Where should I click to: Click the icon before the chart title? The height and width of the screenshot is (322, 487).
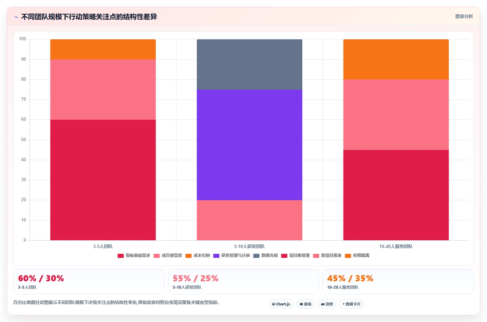coord(16,17)
